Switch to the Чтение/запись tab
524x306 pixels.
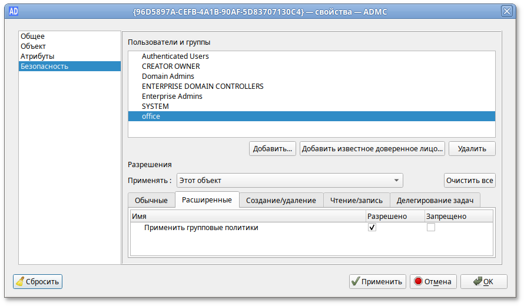click(x=356, y=201)
